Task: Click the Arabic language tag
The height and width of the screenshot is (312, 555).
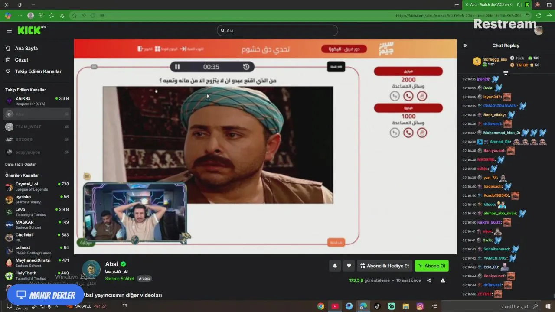Action: click(144, 279)
